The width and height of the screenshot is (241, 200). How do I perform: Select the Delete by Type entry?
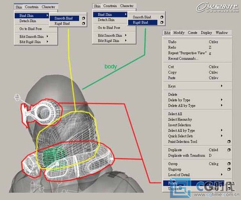[179, 100]
